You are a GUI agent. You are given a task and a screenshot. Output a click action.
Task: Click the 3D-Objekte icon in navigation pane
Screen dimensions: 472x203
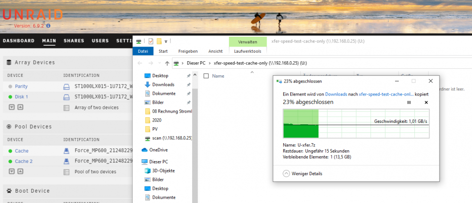coord(147,171)
